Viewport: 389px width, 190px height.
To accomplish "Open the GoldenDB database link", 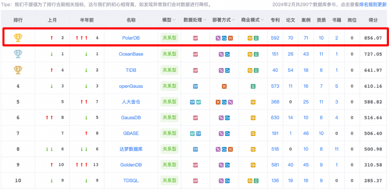I will 131,165.
